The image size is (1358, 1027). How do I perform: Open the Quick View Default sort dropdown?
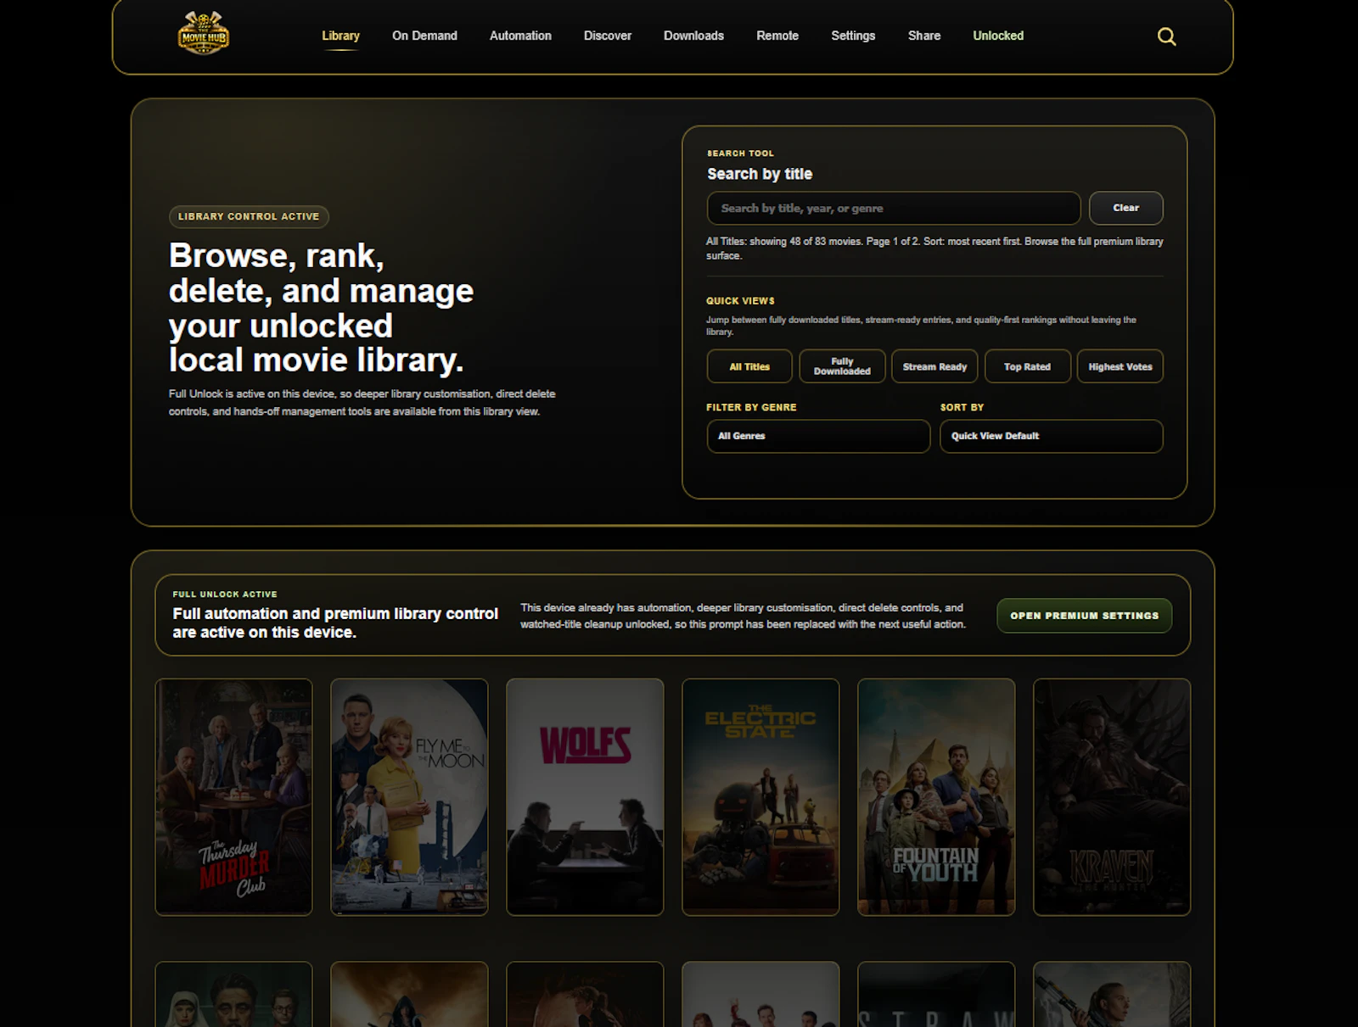point(1051,436)
